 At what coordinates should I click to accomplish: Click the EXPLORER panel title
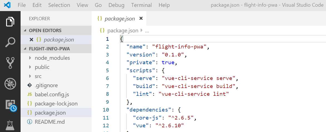39,19
